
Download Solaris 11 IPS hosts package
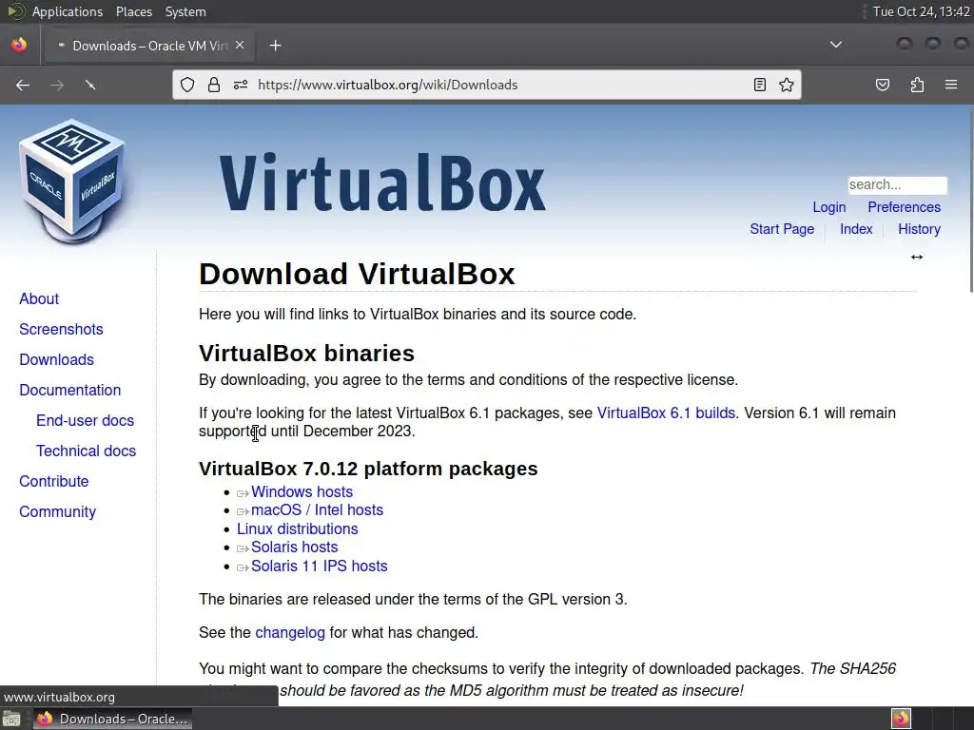[x=320, y=567]
